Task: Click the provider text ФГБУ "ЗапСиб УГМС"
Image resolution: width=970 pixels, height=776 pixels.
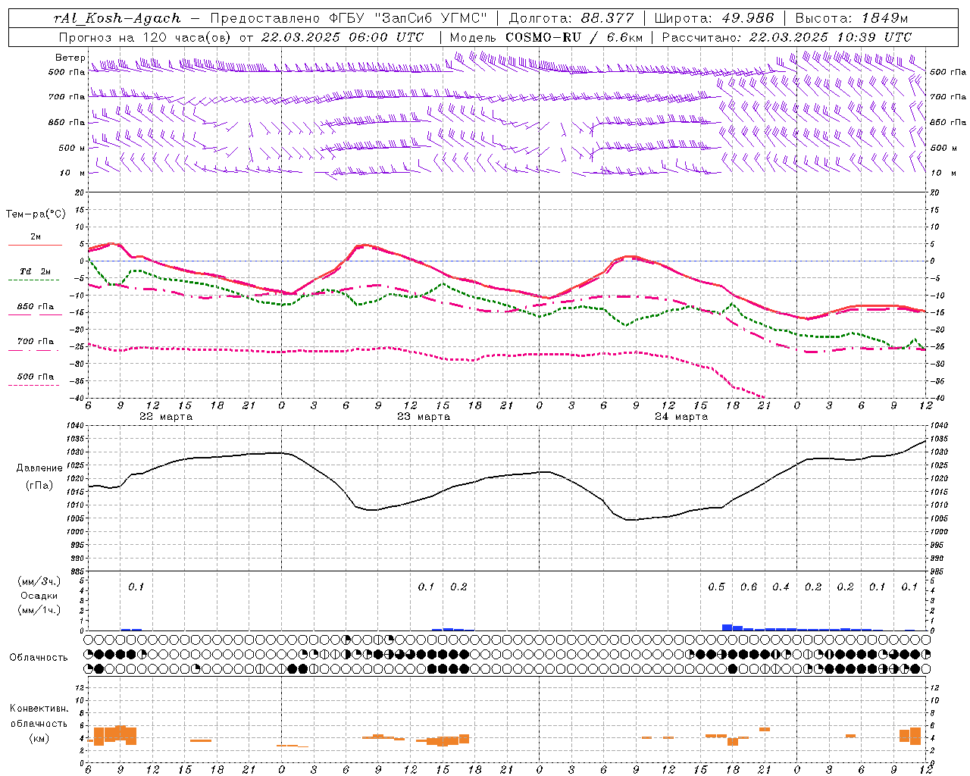Action: click(409, 18)
